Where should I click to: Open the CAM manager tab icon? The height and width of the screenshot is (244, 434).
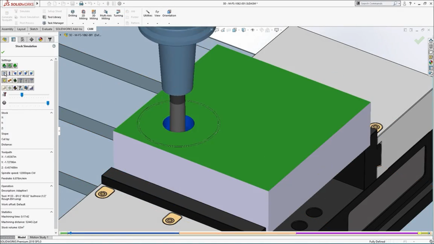coord(50,39)
